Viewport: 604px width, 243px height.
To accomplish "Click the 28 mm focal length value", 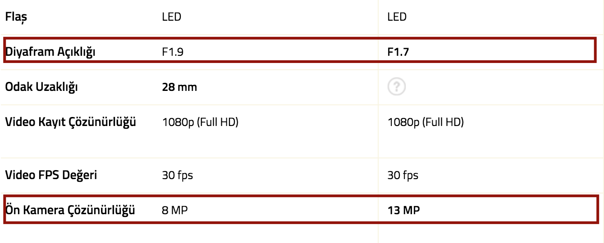I will click(179, 87).
